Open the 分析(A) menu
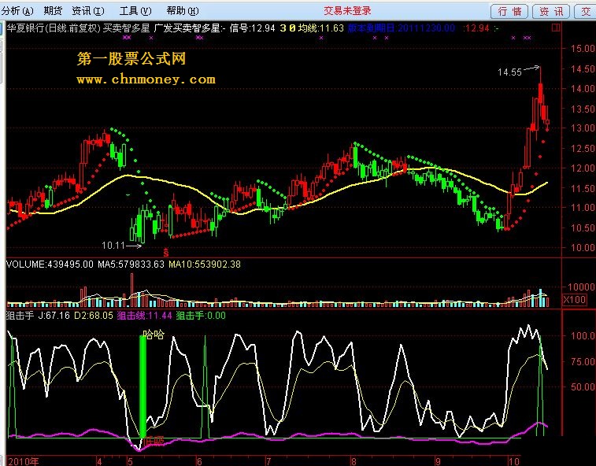 pyautogui.click(x=17, y=11)
